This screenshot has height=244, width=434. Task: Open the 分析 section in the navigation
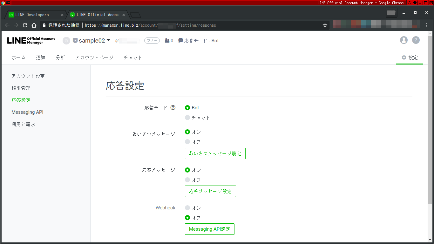[60, 58]
